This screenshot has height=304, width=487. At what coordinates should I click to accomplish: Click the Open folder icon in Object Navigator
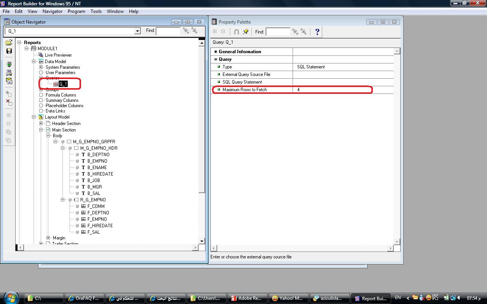coord(9,43)
